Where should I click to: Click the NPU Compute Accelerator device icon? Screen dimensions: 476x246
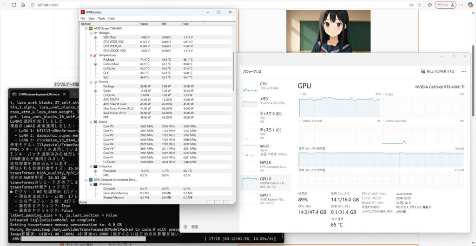pos(91,180)
